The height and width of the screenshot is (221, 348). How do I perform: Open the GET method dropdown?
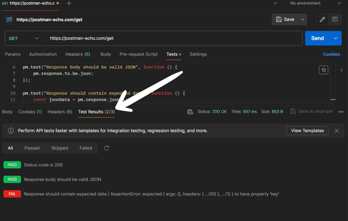(24, 38)
